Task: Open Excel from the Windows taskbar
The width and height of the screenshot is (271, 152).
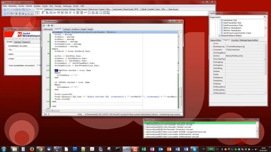Action: click(144, 149)
